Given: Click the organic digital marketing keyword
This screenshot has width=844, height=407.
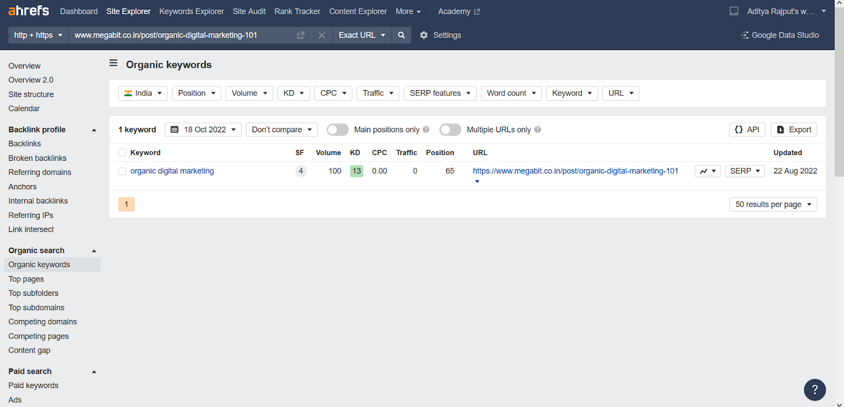Looking at the screenshot, I should [x=172, y=171].
